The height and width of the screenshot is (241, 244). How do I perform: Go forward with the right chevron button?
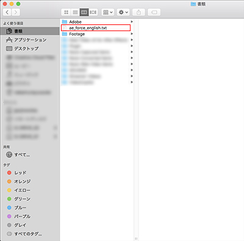point(16,12)
